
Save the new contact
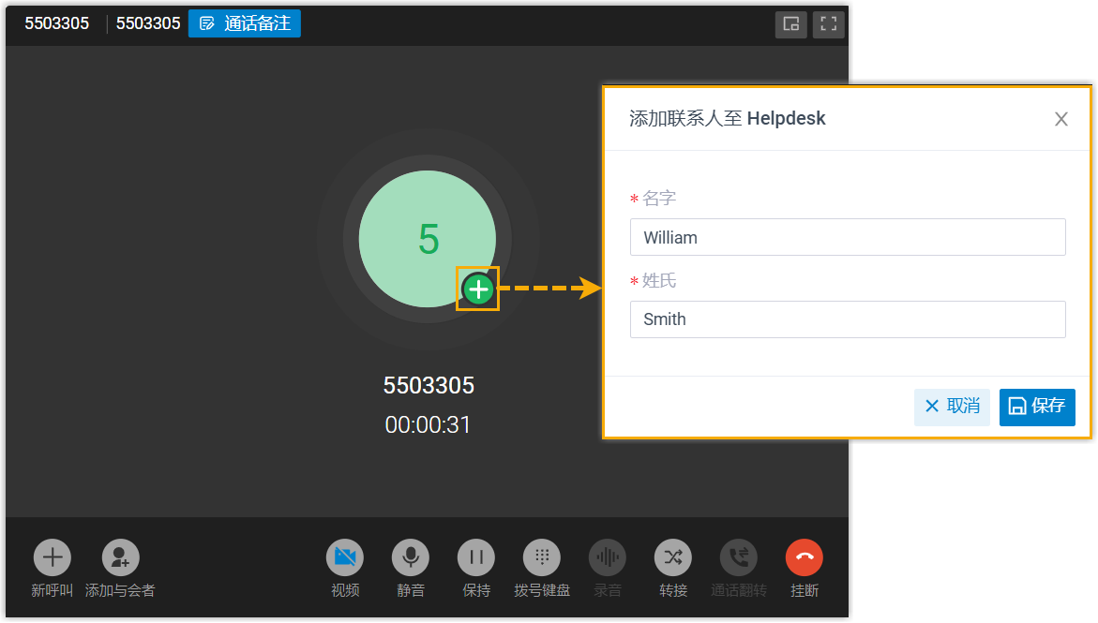(1037, 407)
